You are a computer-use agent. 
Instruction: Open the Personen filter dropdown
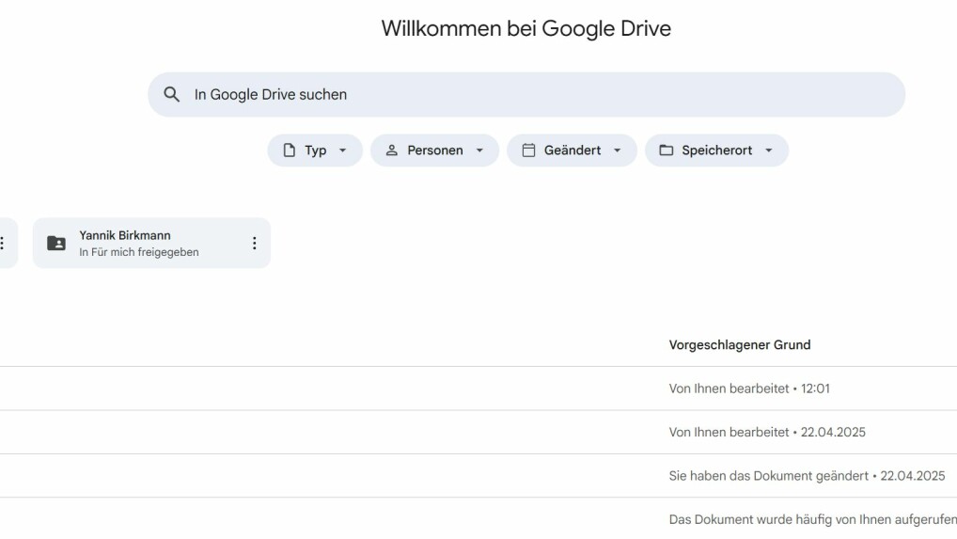[x=434, y=151]
